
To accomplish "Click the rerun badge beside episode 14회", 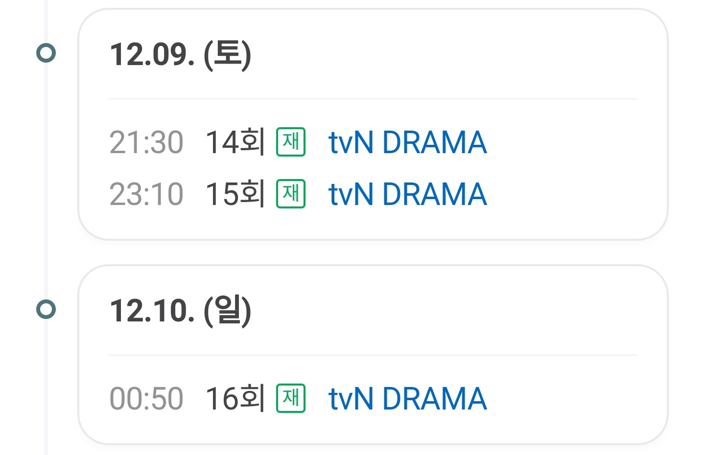I will click(x=291, y=142).
